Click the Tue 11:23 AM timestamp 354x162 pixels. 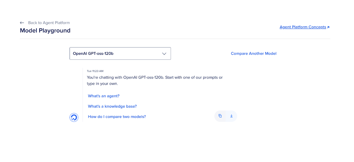(95, 71)
